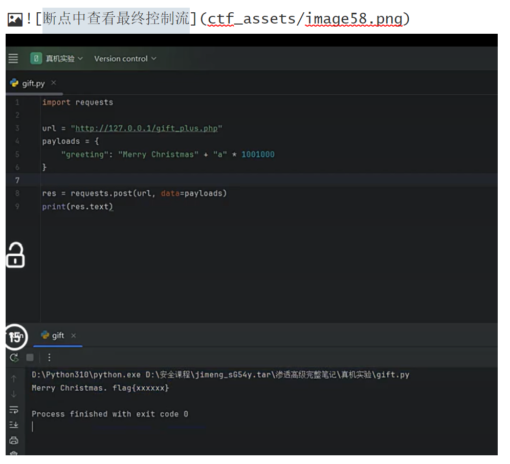Click the "Merry Christmas" string in code
This screenshot has width=510, height=464.
click(x=159, y=154)
